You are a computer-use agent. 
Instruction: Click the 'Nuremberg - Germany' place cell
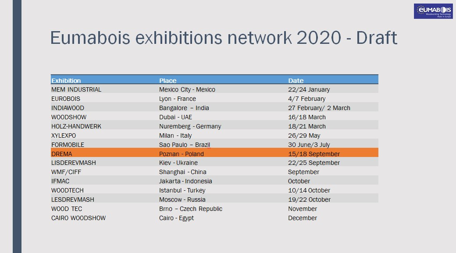click(190, 126)
